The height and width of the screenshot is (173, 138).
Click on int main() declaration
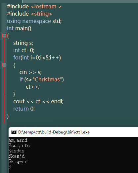point(19,28)
